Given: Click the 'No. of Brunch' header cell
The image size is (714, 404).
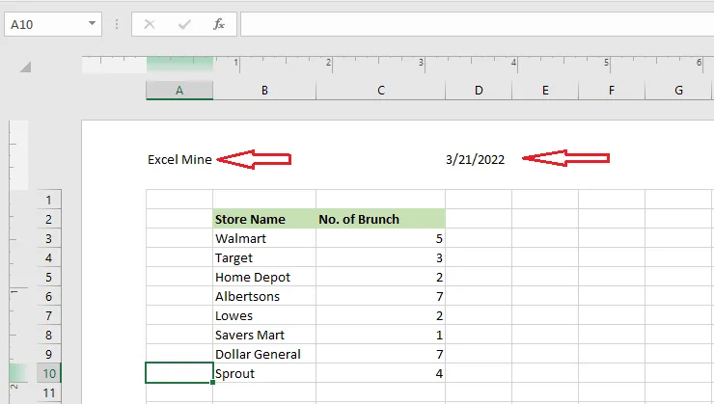Looking at the screenshot, I should tap(380, 219).
